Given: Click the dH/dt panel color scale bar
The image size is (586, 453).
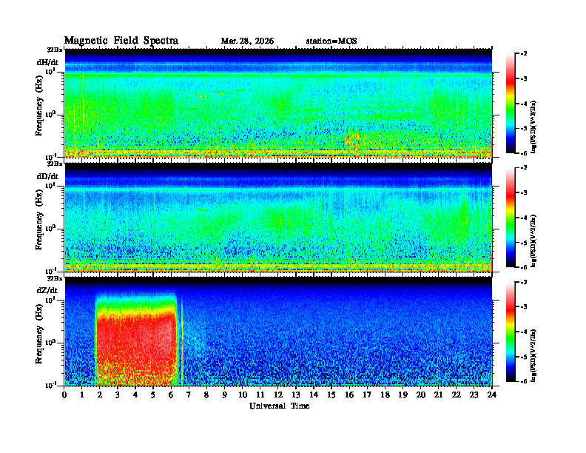Looking at the screenshot, I should [x=511, y=104].
